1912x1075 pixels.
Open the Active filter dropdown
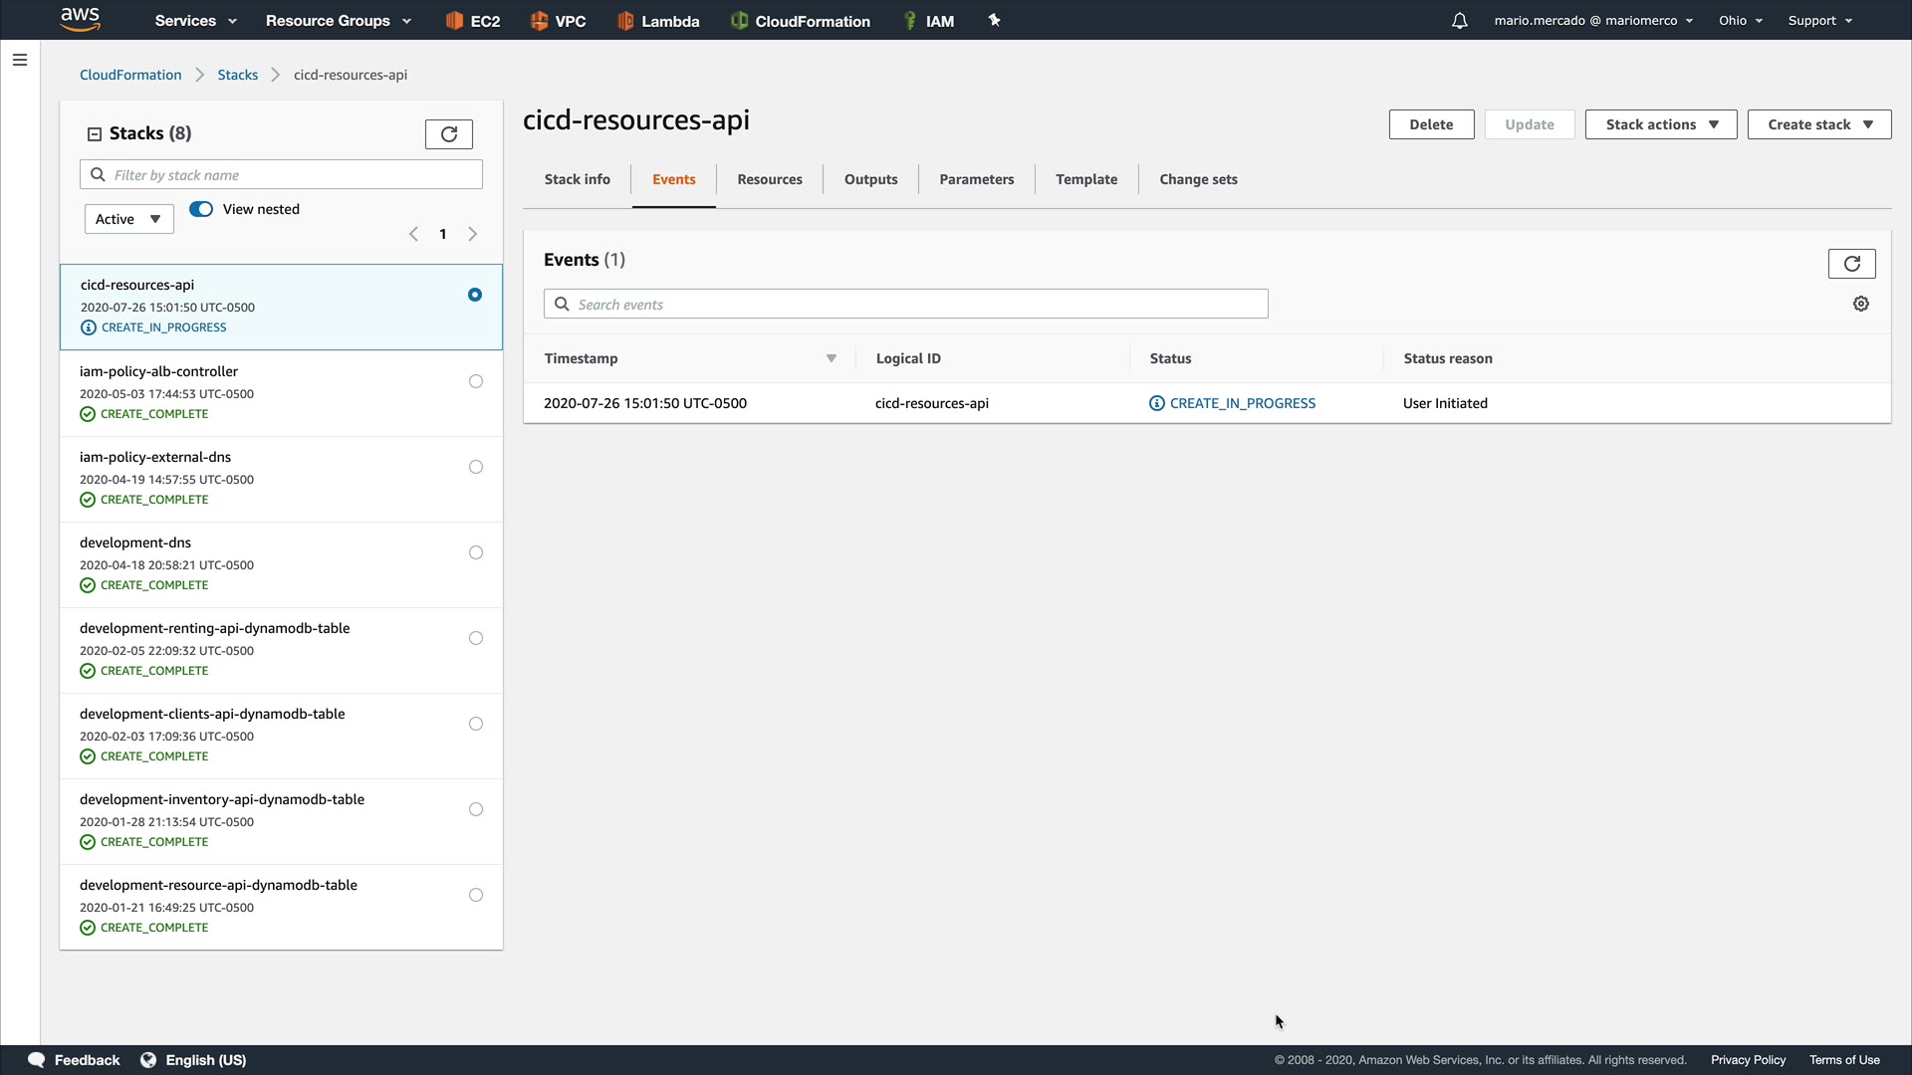coord(128,219)
